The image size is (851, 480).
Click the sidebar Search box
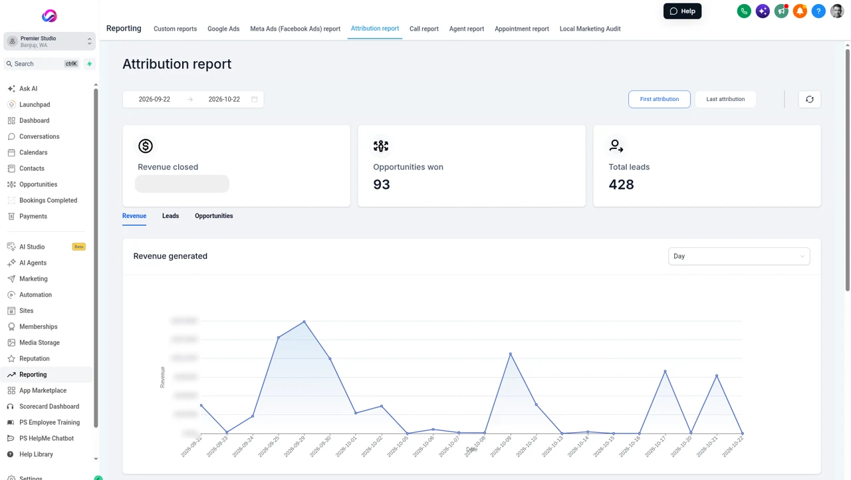43,64
